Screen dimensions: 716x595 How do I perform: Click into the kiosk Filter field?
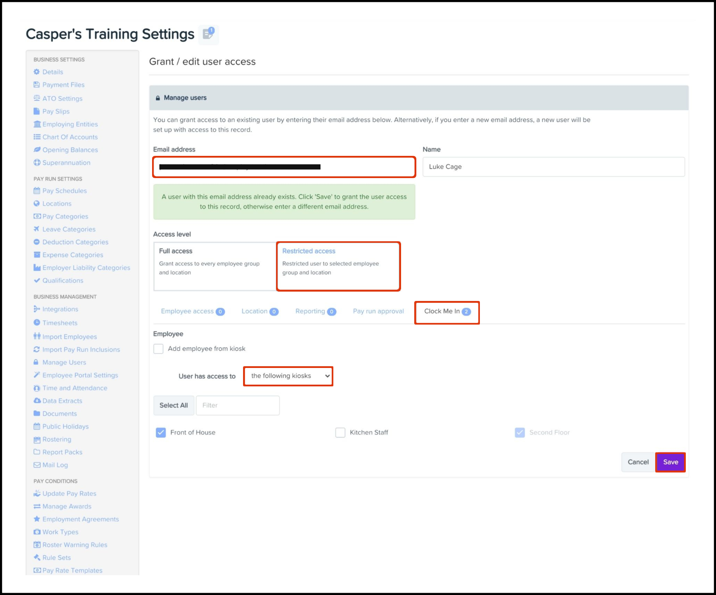point(238,405)
